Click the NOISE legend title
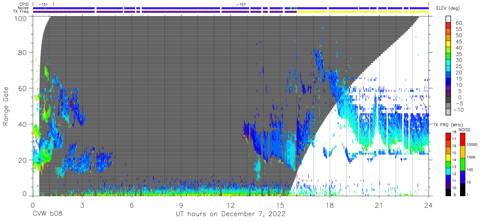 (x=464, y=130)
